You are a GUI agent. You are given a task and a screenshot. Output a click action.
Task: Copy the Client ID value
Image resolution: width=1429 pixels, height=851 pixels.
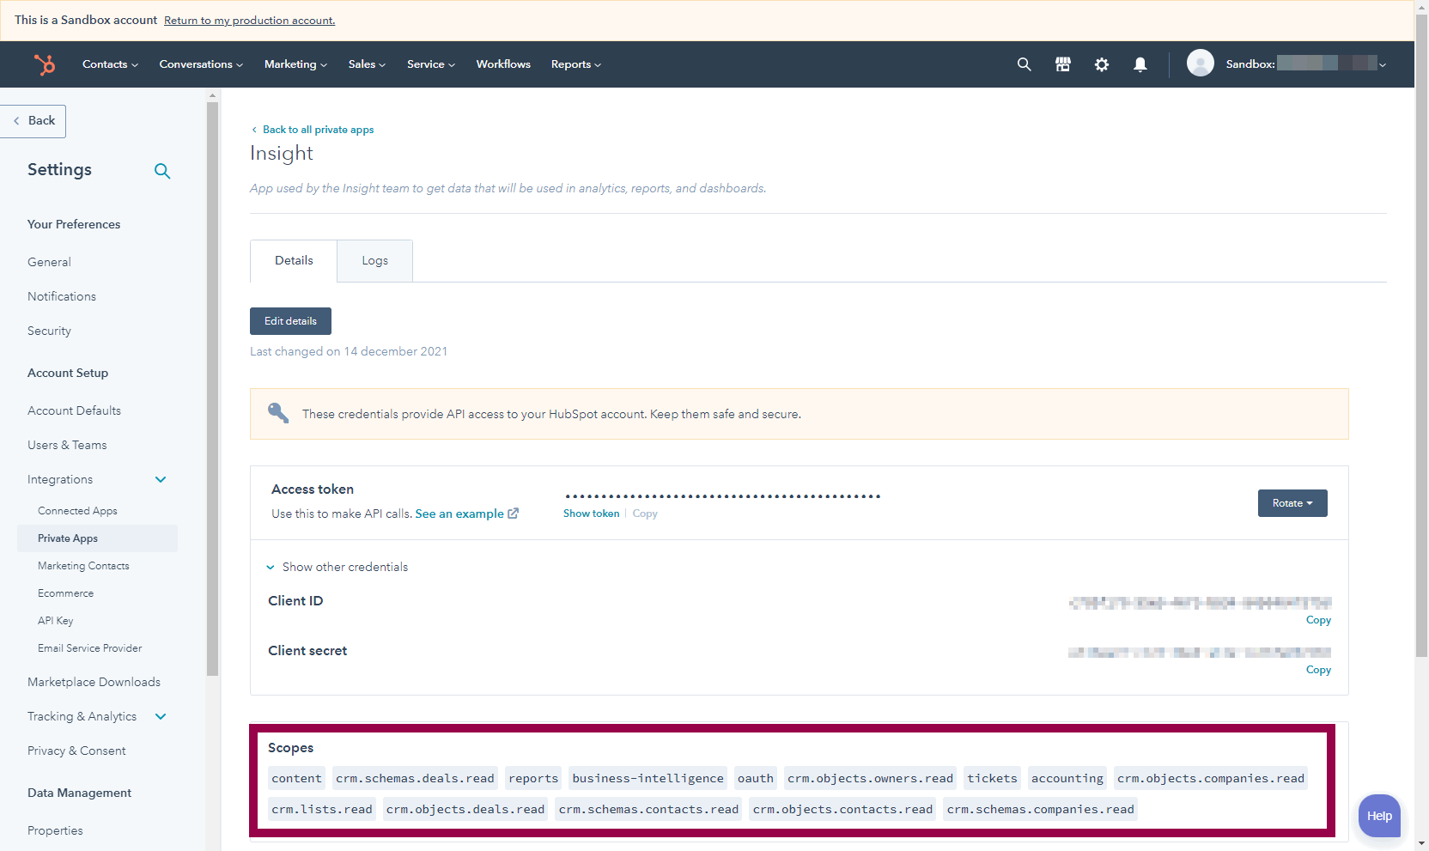1317,620
